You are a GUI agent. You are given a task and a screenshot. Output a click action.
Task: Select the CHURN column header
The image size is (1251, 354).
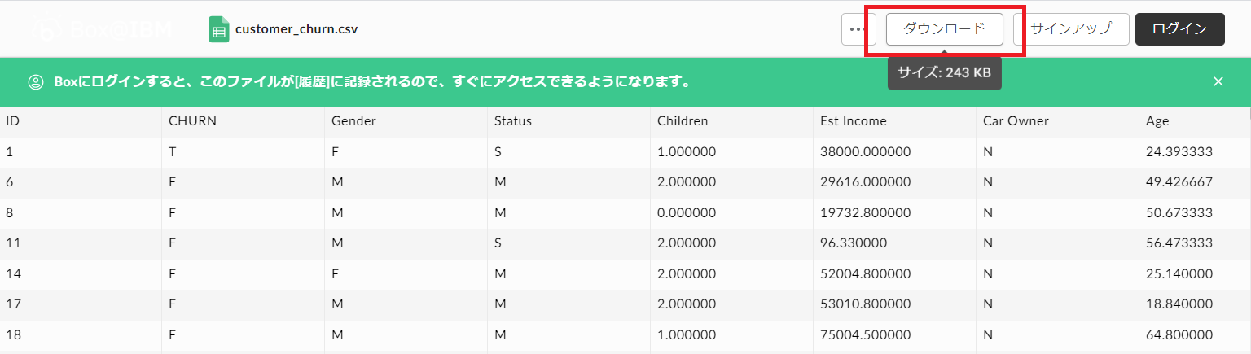(x=192, y=121)
